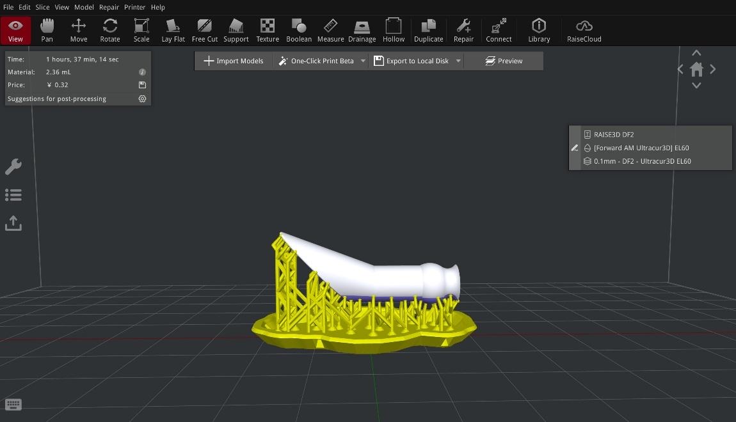The height and width of the screenshot is (422, 736).
Task: Select the Lay Flat tool
Action: tap(173, 30)
